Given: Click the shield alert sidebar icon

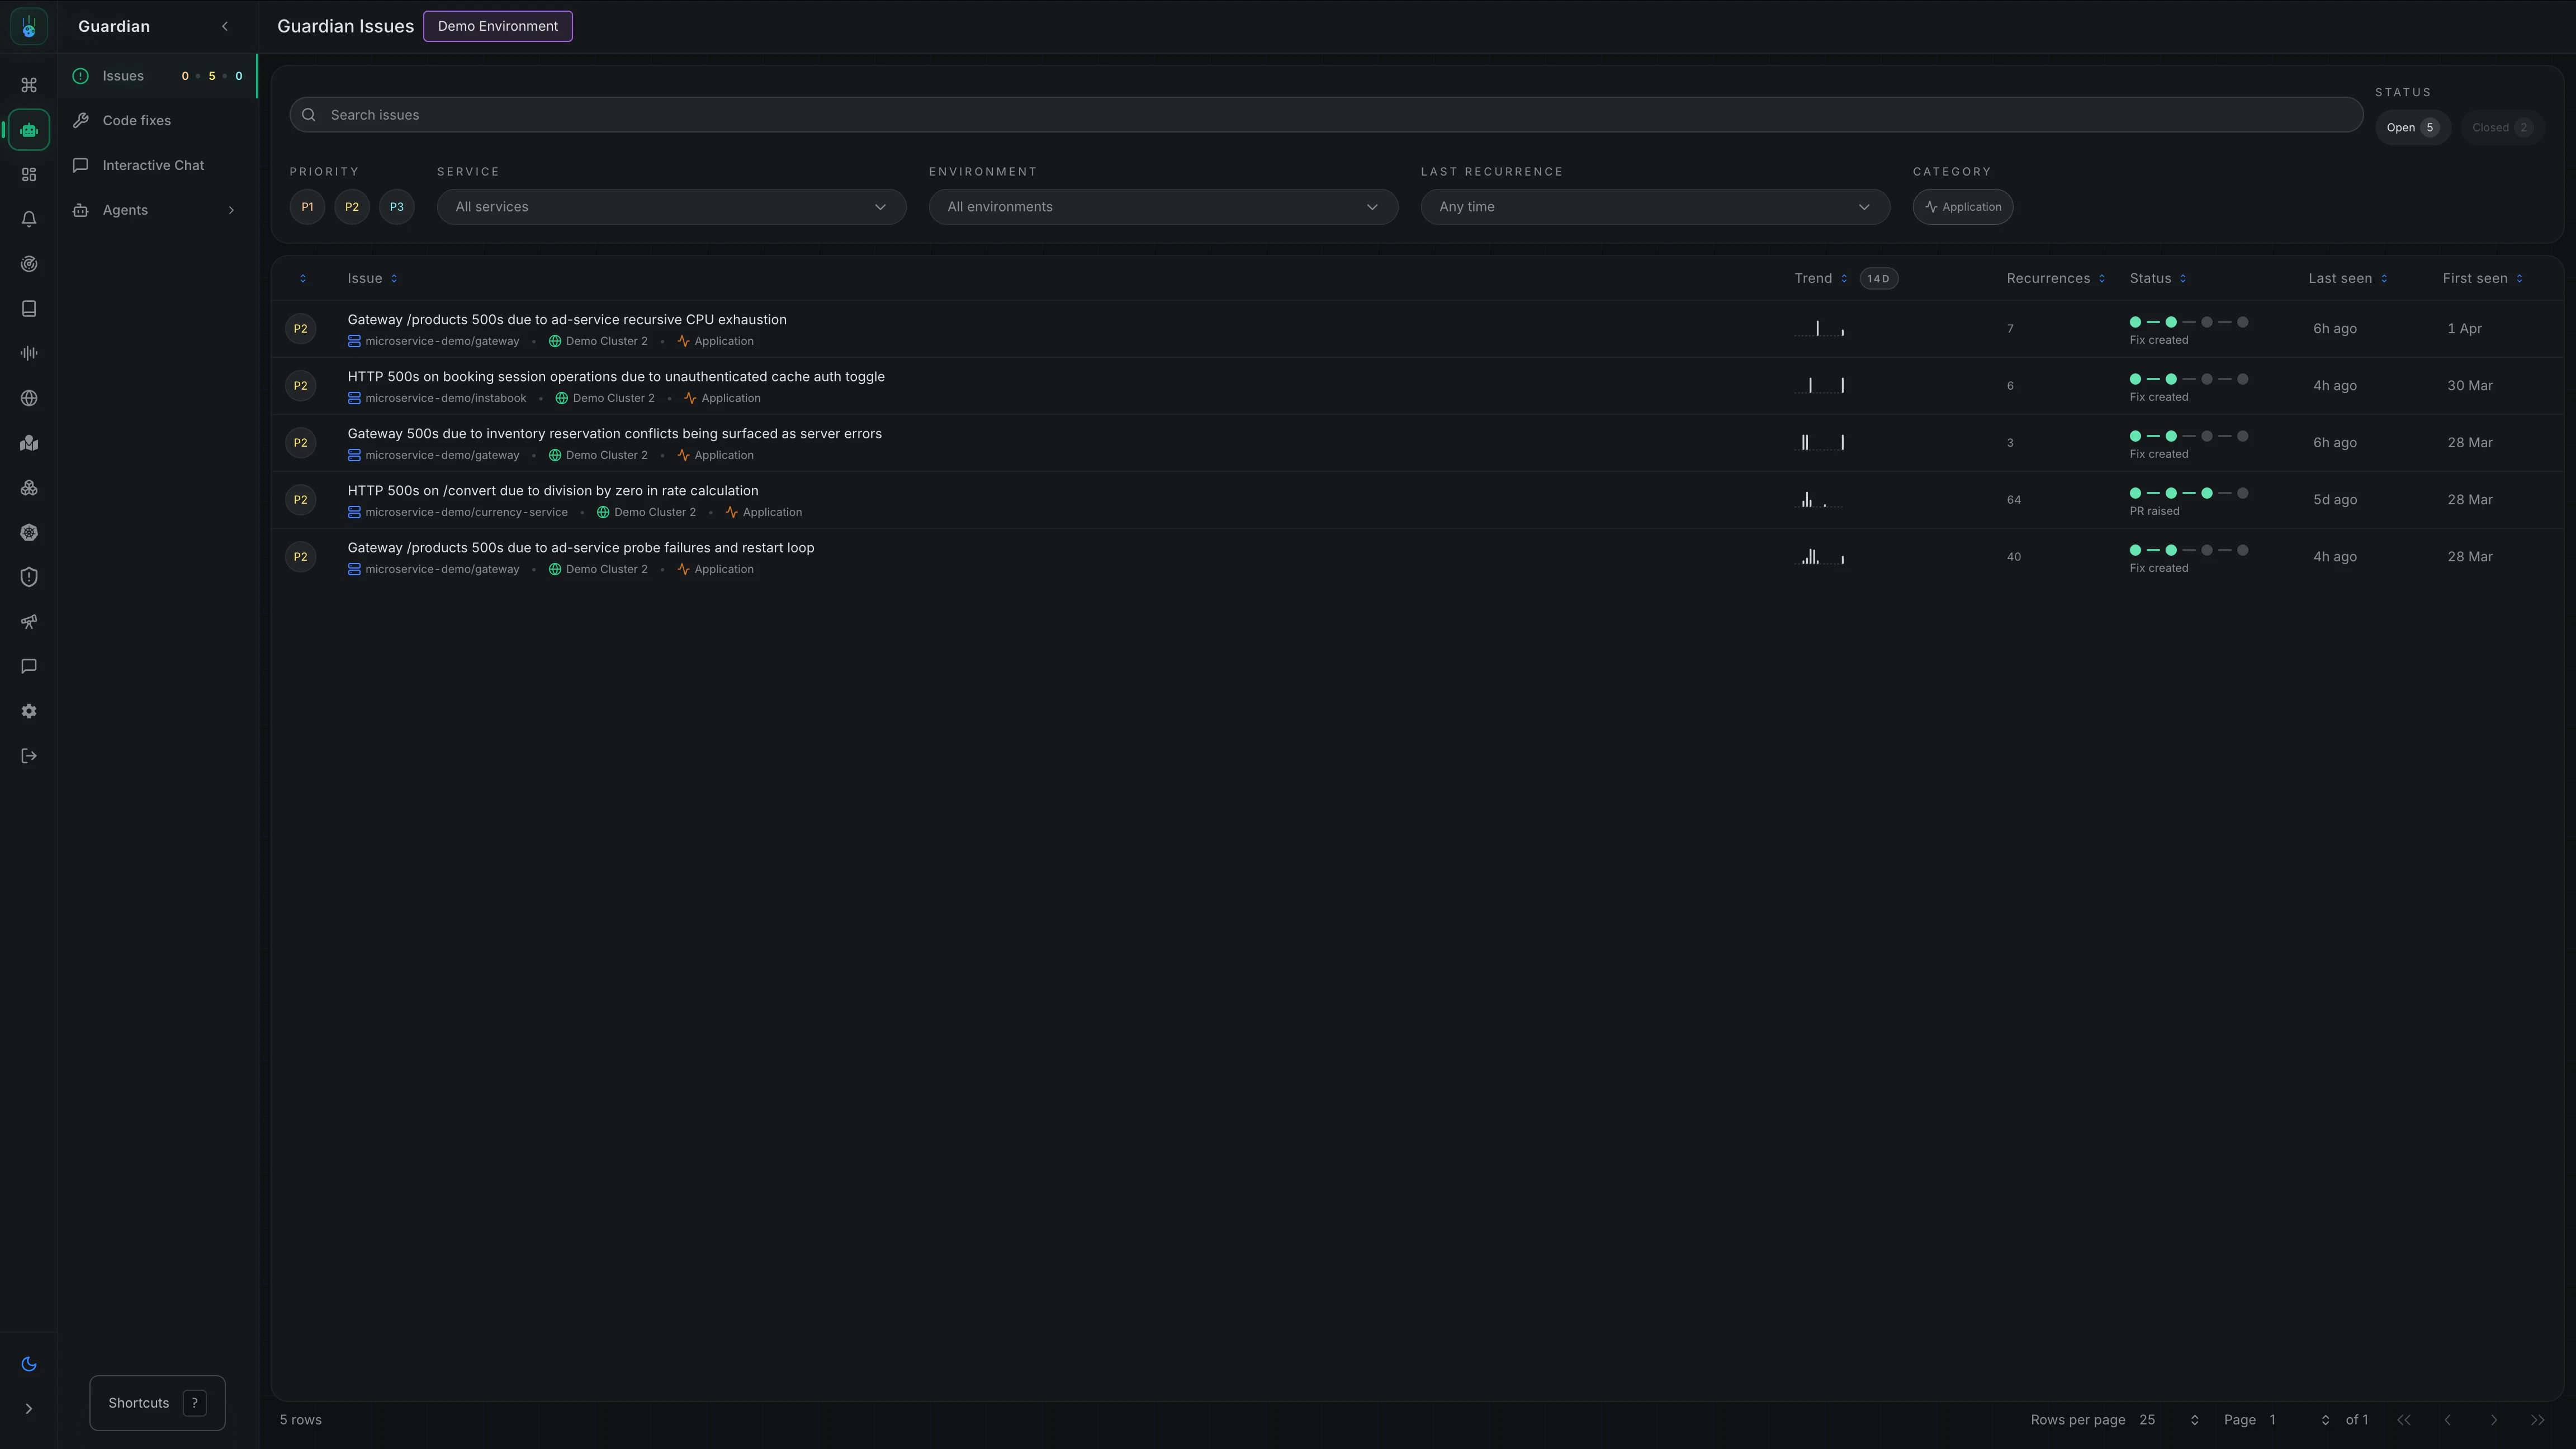Looking at the screenshot, I should [29, 577].
